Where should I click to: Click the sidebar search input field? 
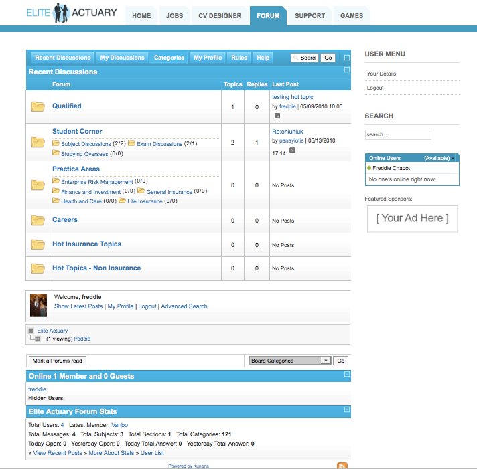[397, 134]
